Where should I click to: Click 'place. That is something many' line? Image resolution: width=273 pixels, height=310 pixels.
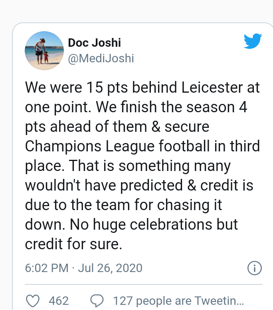pyautogui.click(x=128, y=166)
